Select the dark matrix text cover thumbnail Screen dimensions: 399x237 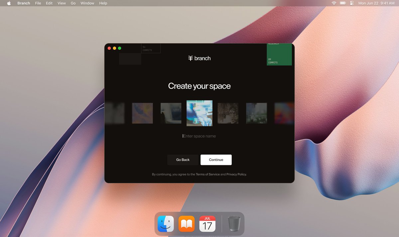click(x=228, y=113)
